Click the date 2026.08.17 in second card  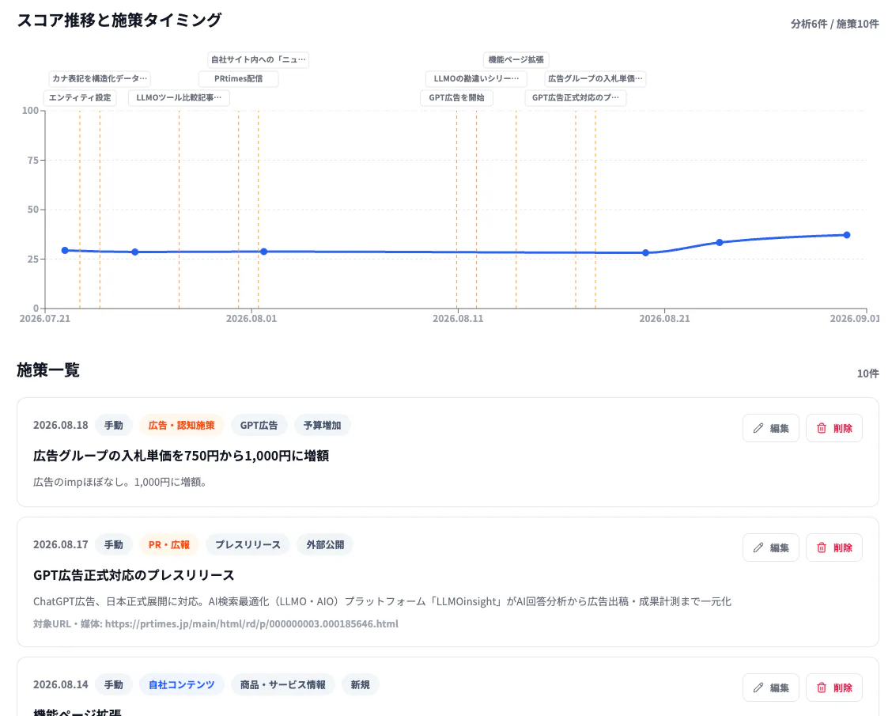(61, 544)
